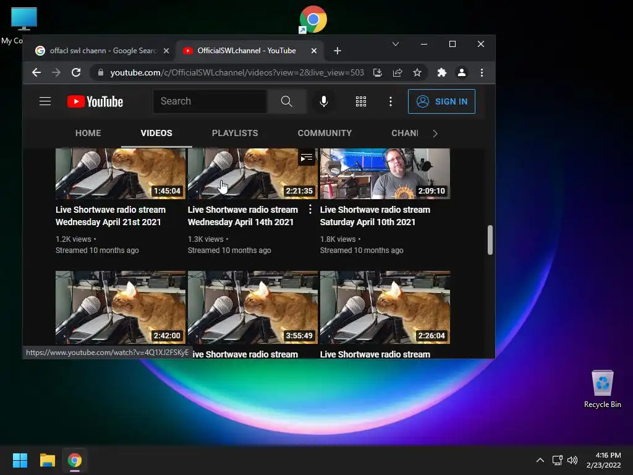Screen dimensions: 633x475
Task: Open the Windows Start menu
Action: [x=20, y=460]
